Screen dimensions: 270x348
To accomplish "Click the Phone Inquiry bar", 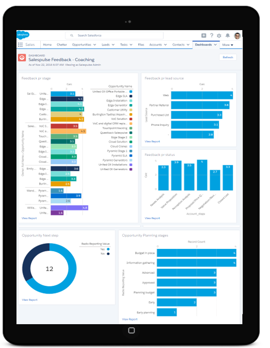I will [195, 125].
